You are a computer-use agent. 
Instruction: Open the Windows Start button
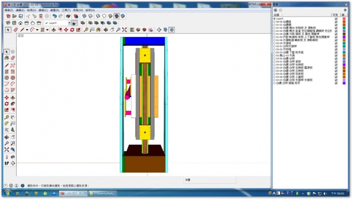pyautogui.click(x=7, y=193)
